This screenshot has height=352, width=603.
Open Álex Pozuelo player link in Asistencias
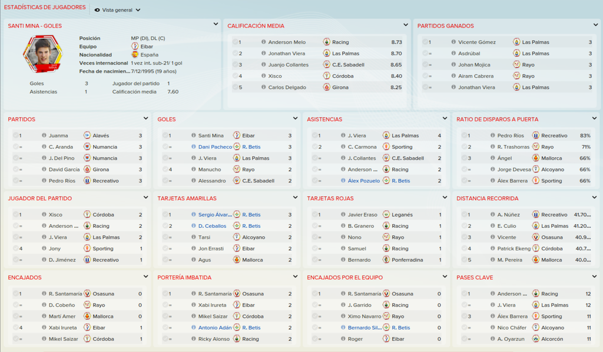[x=363, y=181]
